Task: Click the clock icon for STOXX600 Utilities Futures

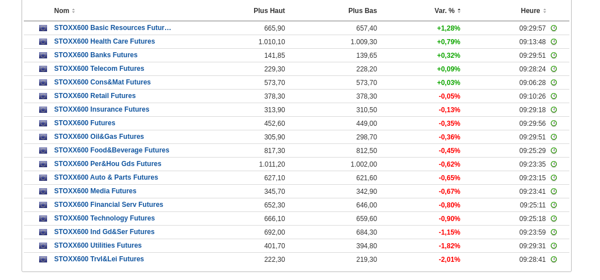Action: click(x=553, y=246)
